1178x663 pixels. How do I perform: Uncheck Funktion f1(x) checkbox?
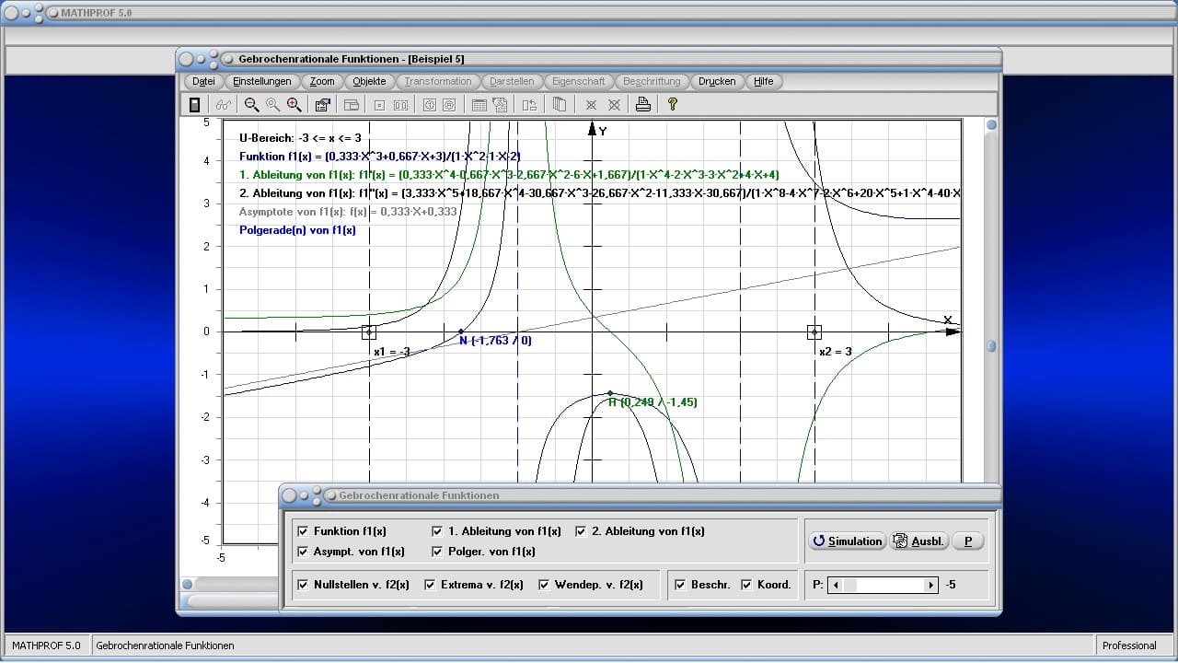point(303,531)
